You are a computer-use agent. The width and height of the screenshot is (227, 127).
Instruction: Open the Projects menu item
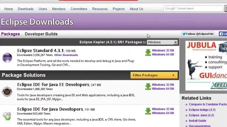click(x=118, y=9)
